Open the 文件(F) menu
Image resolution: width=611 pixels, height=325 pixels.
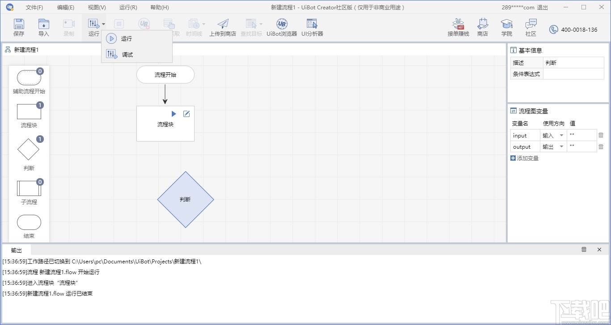[x=34, y=8]
